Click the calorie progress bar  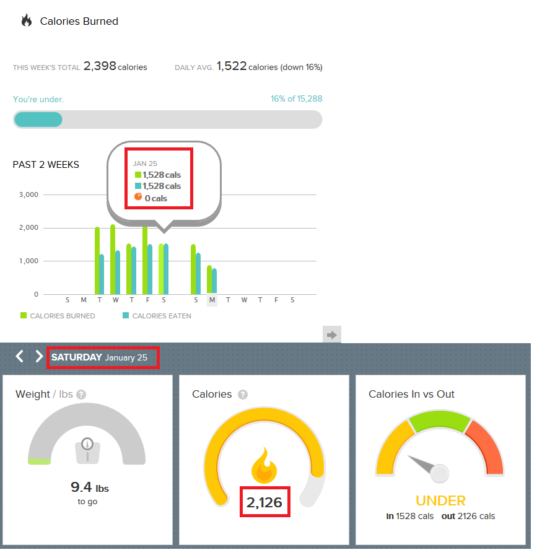[167, 120]
